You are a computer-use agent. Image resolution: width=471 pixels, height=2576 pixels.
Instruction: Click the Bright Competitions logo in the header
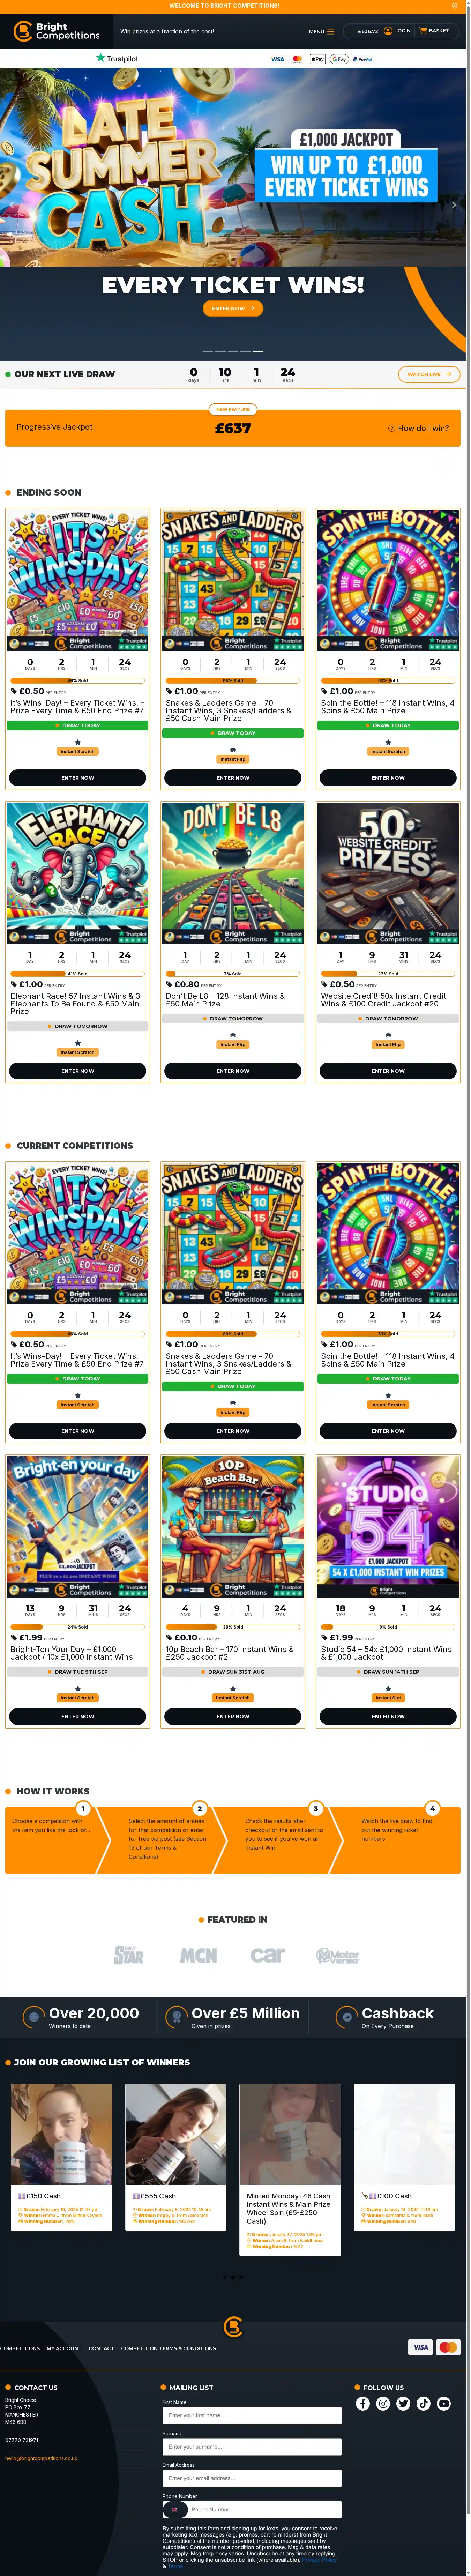point(57,31)
